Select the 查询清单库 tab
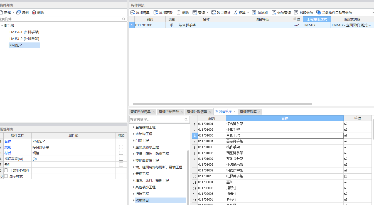 click(223, 112)
